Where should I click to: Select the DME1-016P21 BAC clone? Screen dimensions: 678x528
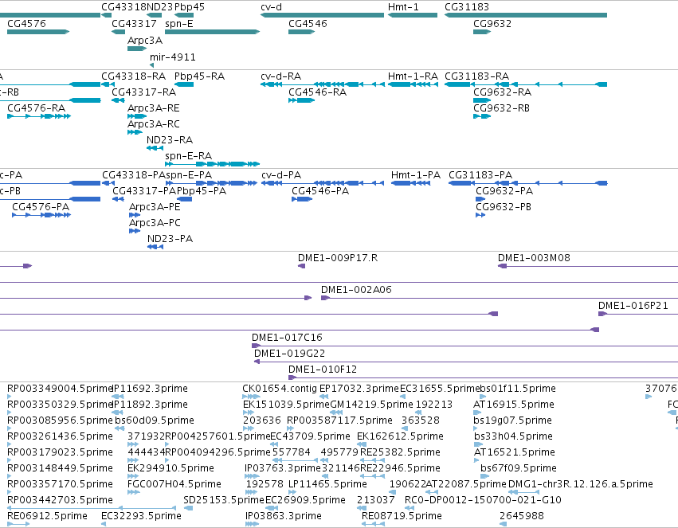pyautogui.click(x=638, y=314)
